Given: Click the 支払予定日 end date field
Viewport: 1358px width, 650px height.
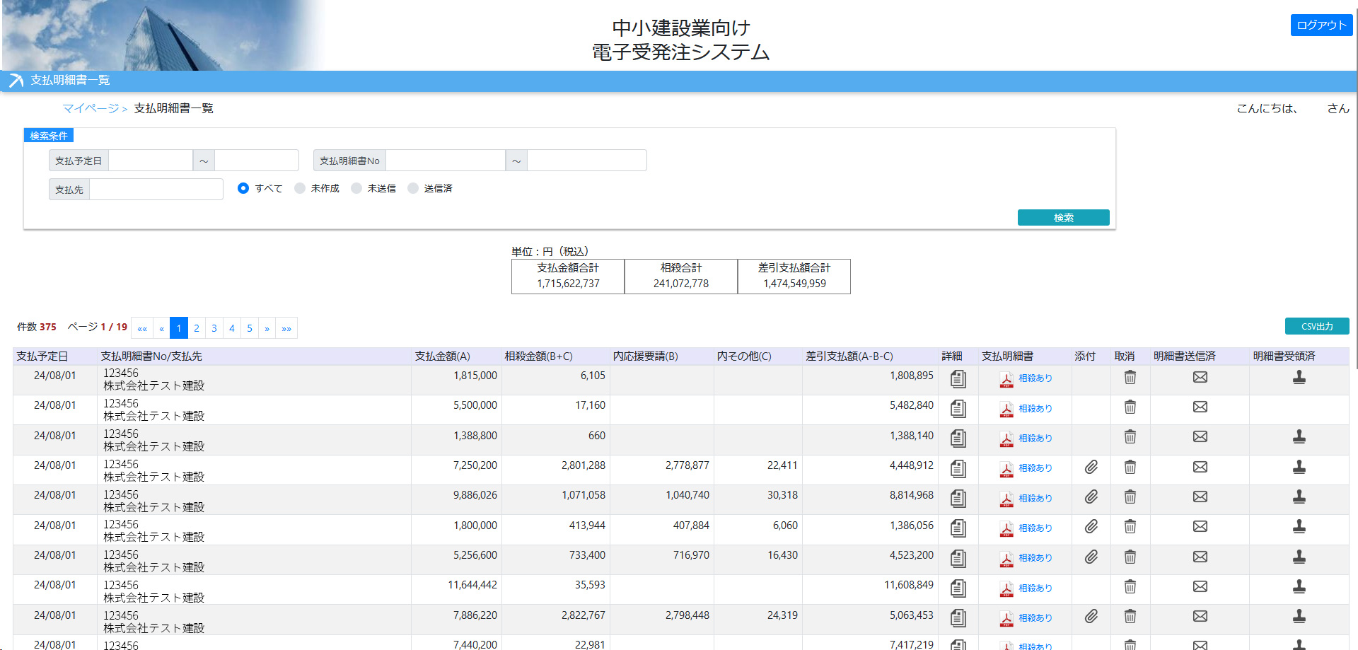Looking at the screenshot, I should coord(257,161).
